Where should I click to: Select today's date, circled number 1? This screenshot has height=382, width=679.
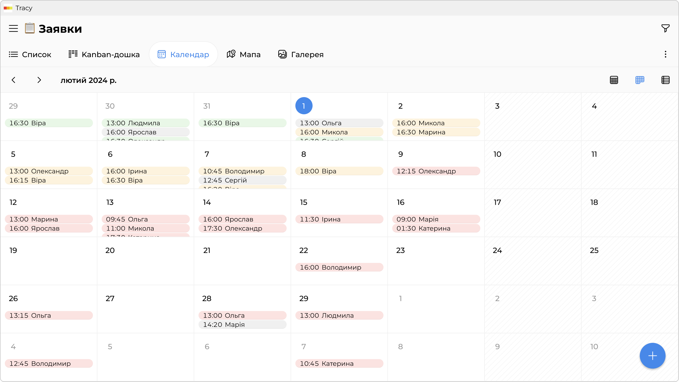pyautogui.click(x=304, y=106)
